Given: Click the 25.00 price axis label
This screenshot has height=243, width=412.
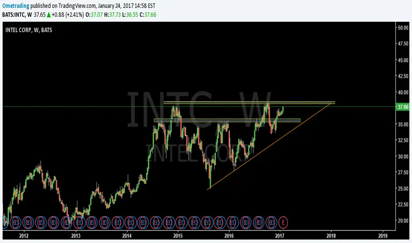Looking at the screenshot, I should pos(403,189).
